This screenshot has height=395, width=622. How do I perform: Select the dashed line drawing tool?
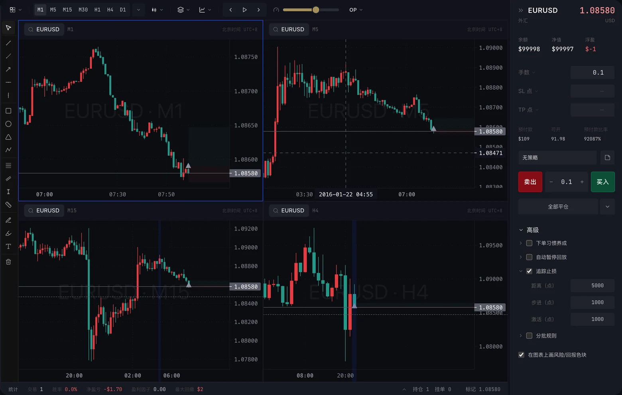[x=8, y=56]
